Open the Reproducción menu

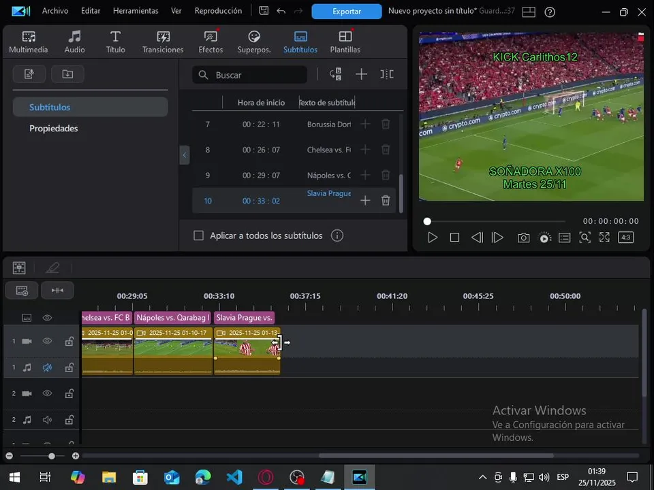[218, 11]
